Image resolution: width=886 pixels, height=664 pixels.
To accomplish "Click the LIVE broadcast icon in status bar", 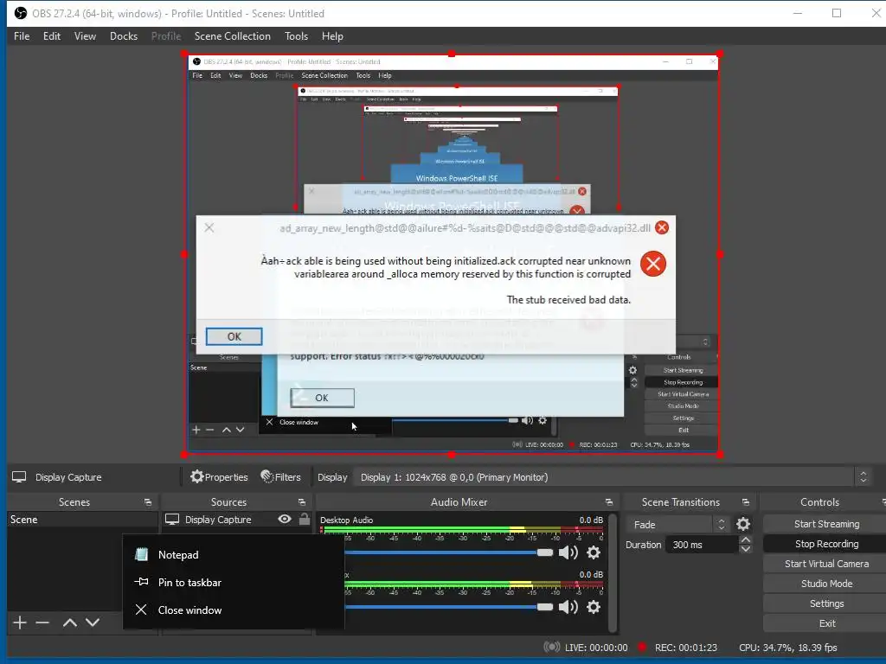I will coord(552,647).
